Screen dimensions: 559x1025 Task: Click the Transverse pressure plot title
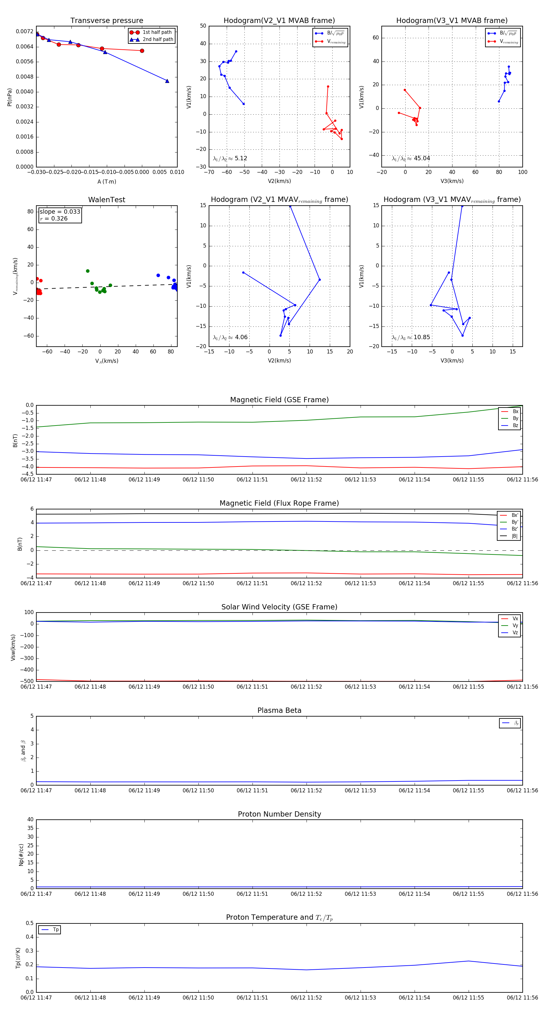[x=107, y=21]
